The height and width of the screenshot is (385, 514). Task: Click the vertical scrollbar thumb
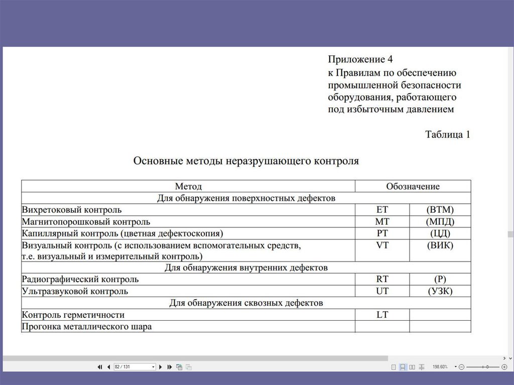tap(510, 234)
